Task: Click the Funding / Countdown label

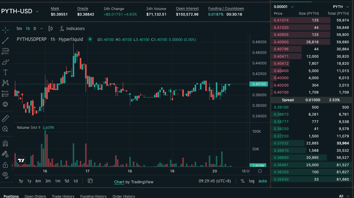Action: (226, 9)
